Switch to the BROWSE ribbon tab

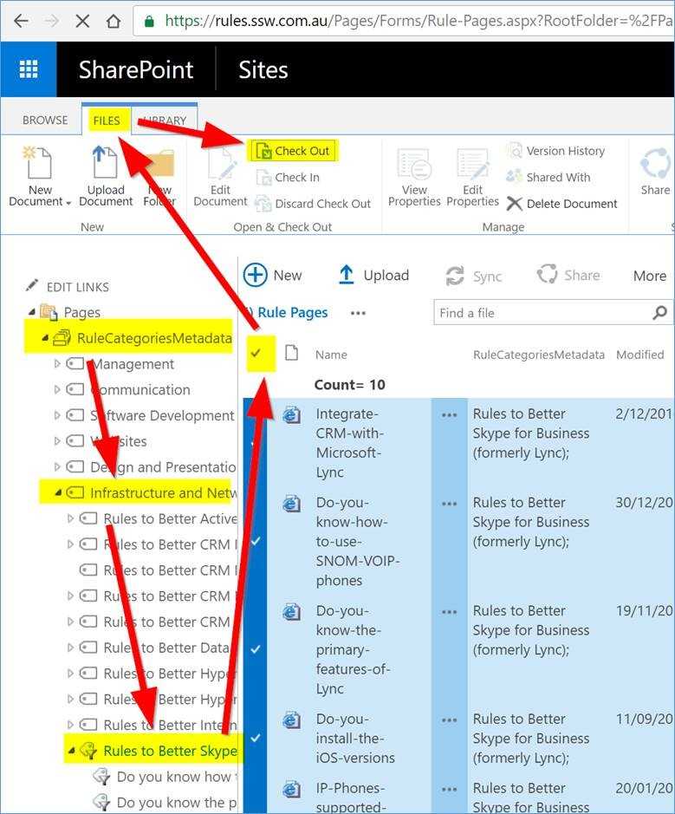[x=45, y=120]
